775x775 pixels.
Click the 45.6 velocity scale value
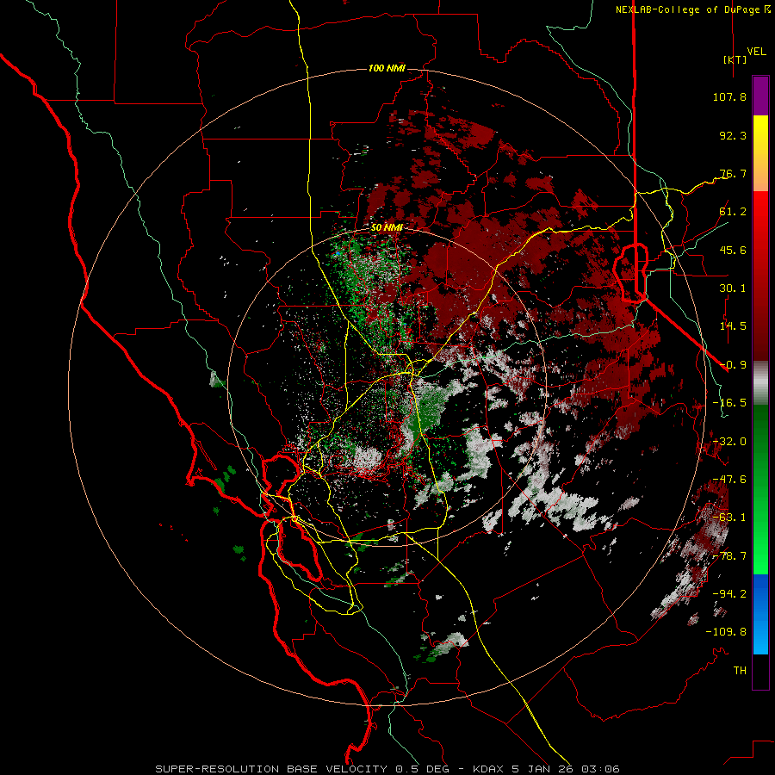pyautogui.click(x=733, y=250)
